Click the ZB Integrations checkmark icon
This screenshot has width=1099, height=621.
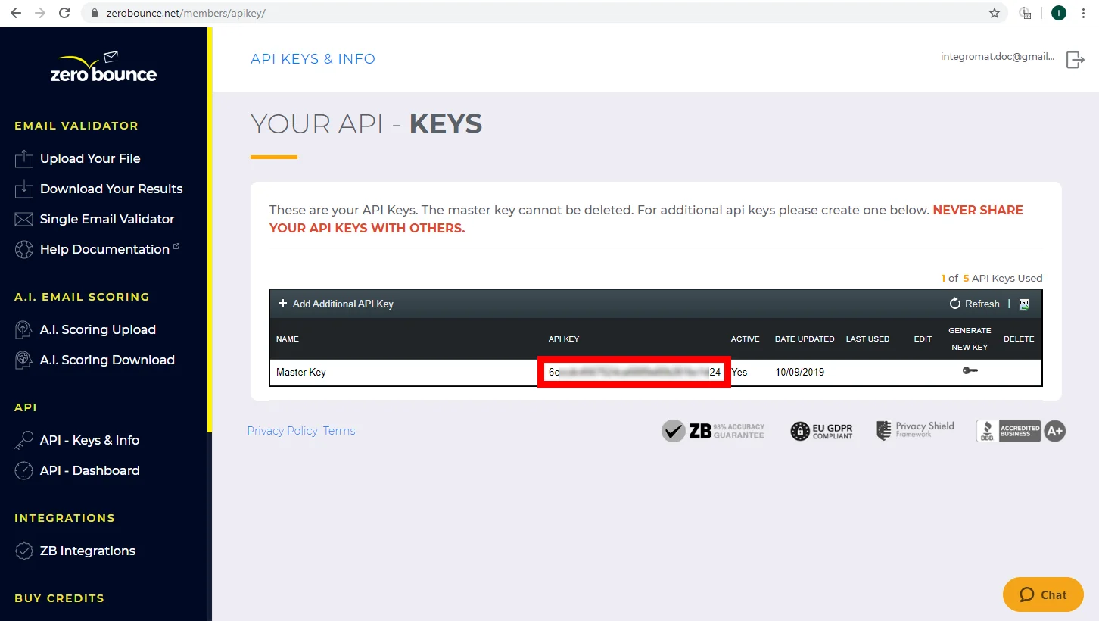(24, 551)
